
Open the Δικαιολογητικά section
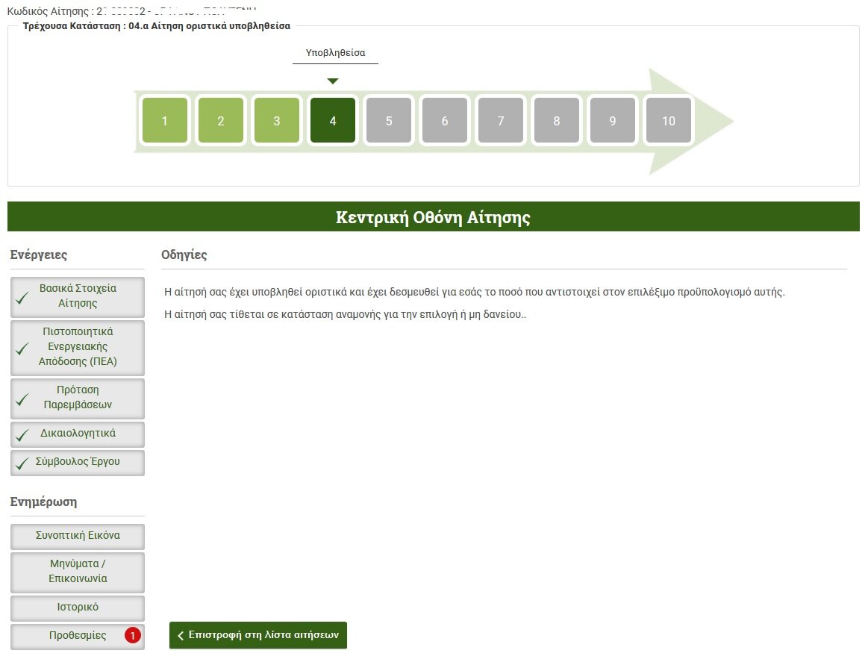click(x=78, y=434)
